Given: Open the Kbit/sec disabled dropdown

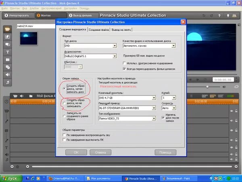Looking at the screenshot, I should (x=73, y=67).
